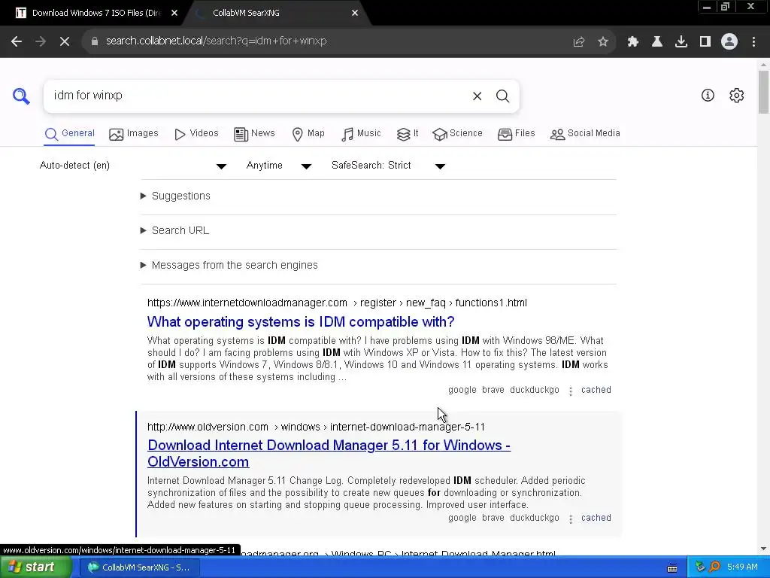Image resolution: width=770 pixels, height=578 pixels.
Task: Clear the search query with X
Action: [x=477, y=96]
